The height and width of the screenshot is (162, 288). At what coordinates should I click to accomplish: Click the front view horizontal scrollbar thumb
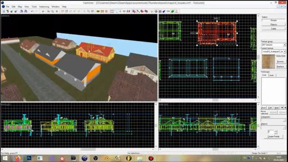(88, 149)
